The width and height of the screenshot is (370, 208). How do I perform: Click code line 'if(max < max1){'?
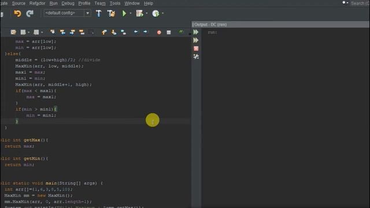36,91
